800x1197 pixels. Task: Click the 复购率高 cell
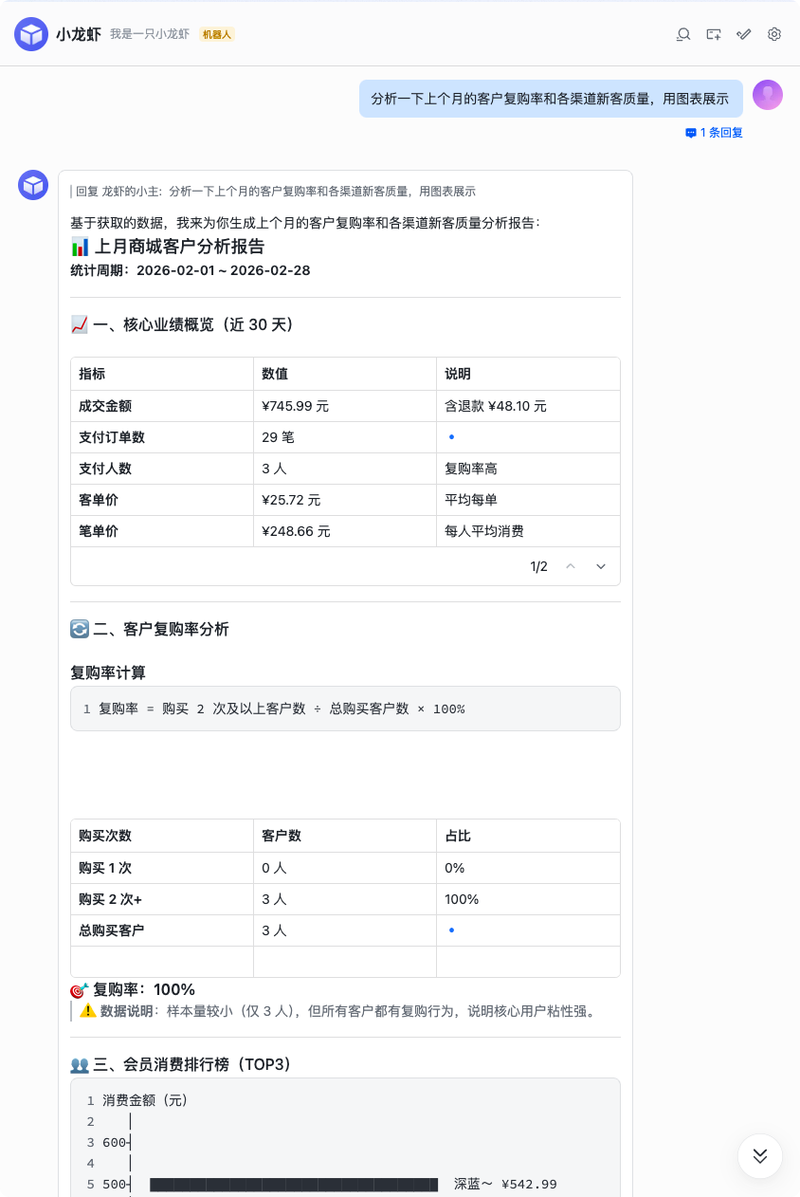528,469
